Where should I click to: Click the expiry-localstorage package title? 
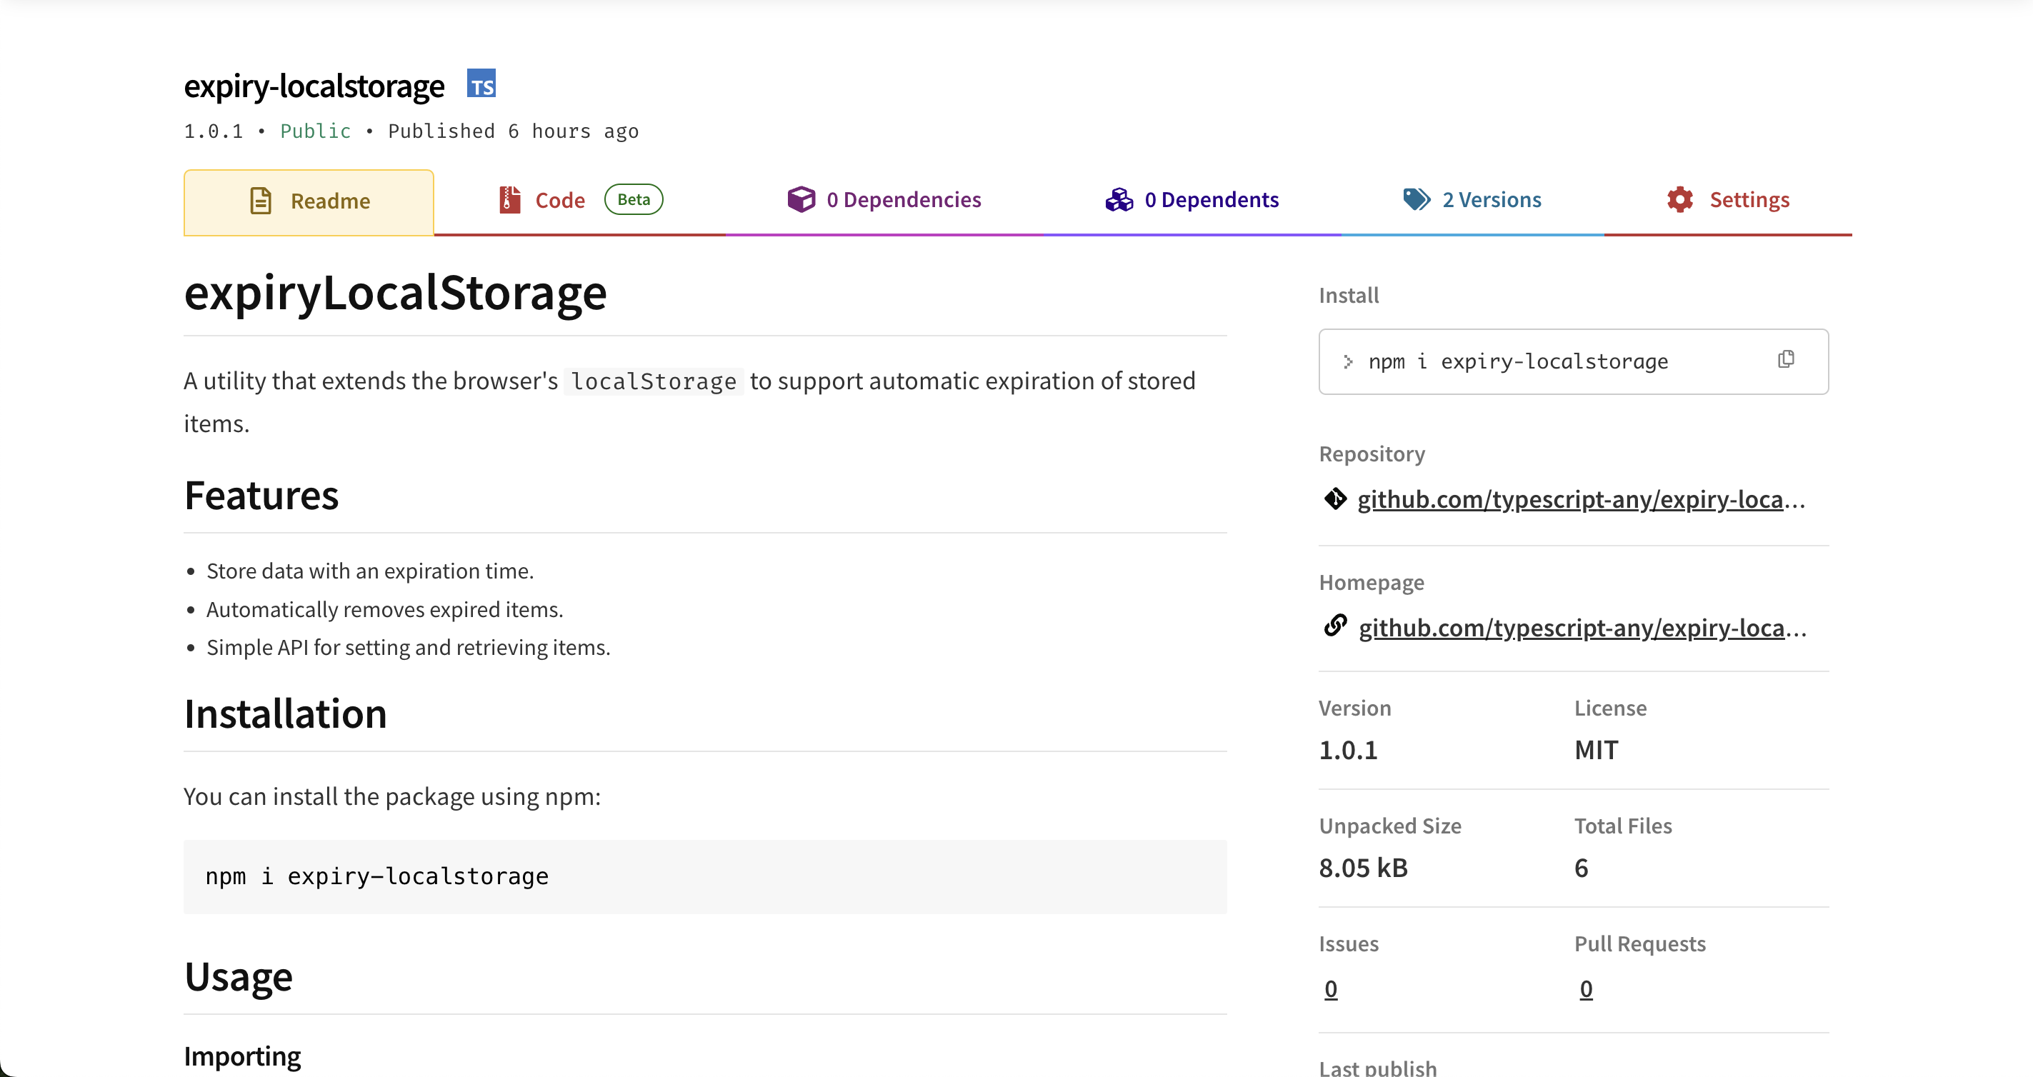(x=314, y=86)
